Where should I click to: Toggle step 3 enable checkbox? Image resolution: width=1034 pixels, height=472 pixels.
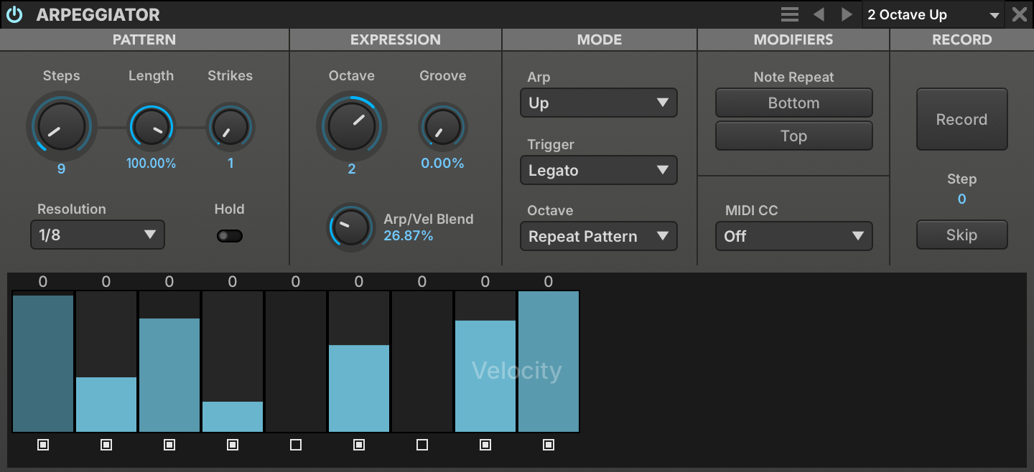pos(169,445)
